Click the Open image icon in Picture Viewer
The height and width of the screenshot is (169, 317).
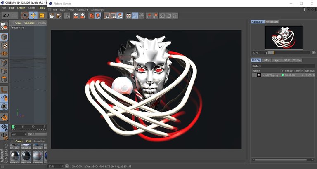point(52,16)
